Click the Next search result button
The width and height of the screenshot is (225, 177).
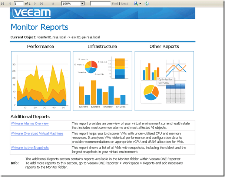click(125, 3)
